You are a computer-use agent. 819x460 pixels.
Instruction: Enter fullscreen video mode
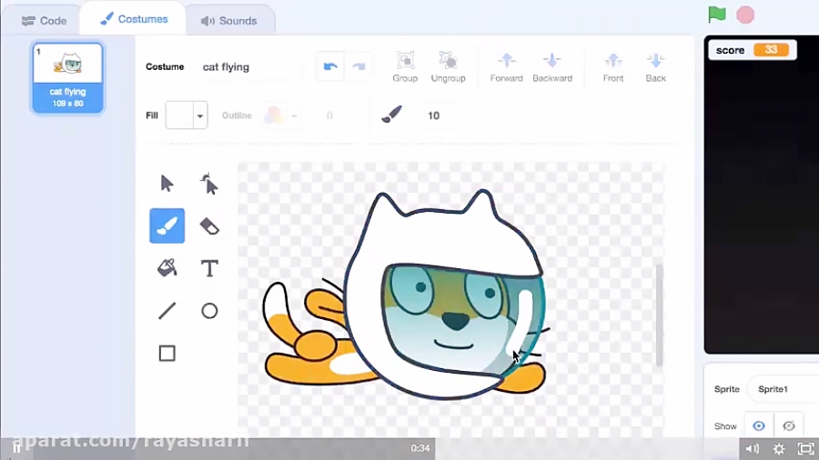coord(805,448)
